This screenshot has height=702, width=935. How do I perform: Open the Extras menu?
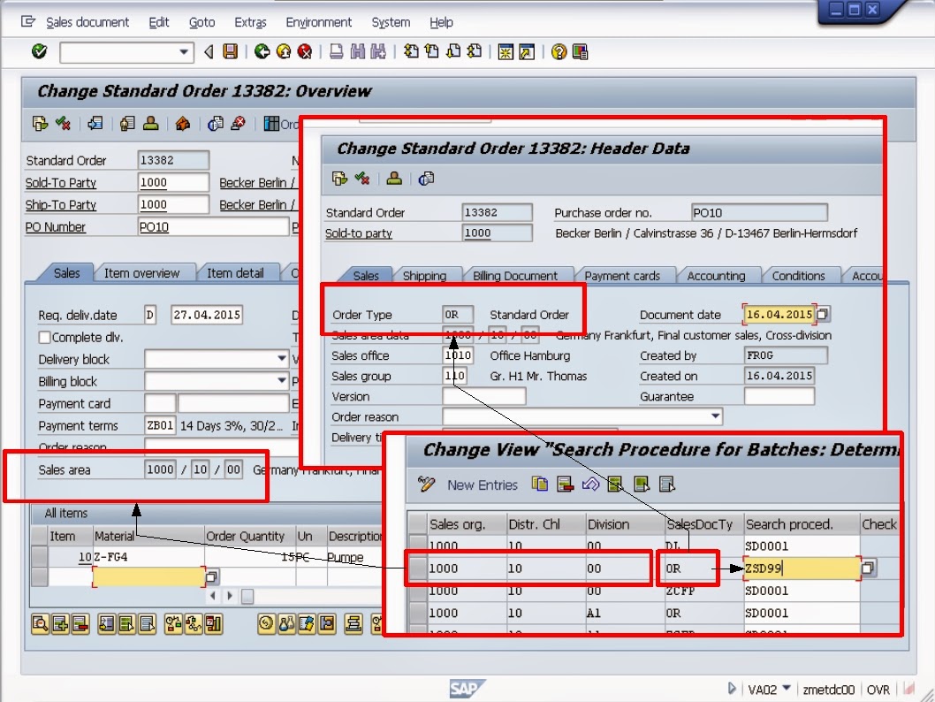250,23
